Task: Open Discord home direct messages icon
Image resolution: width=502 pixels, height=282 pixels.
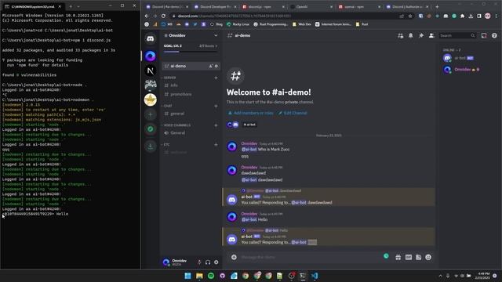Action: 150,39
